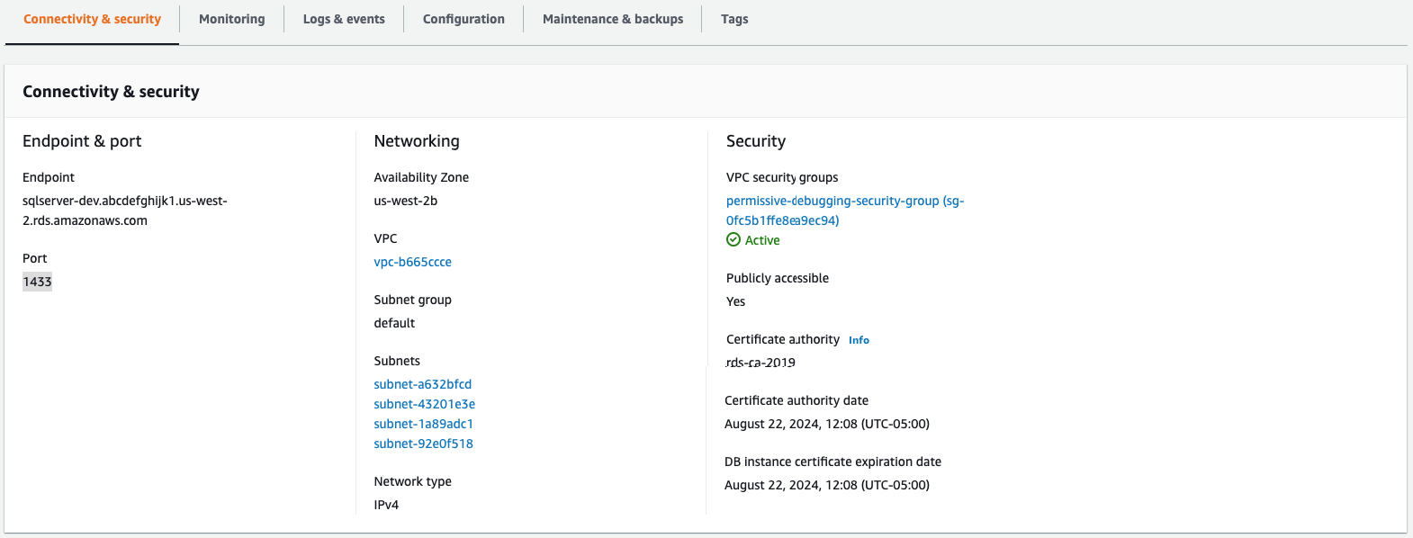This screenshot has height=538, width=1413.
Task: Select the highlighted port value 1433
Action: click(x=37, y=282)
